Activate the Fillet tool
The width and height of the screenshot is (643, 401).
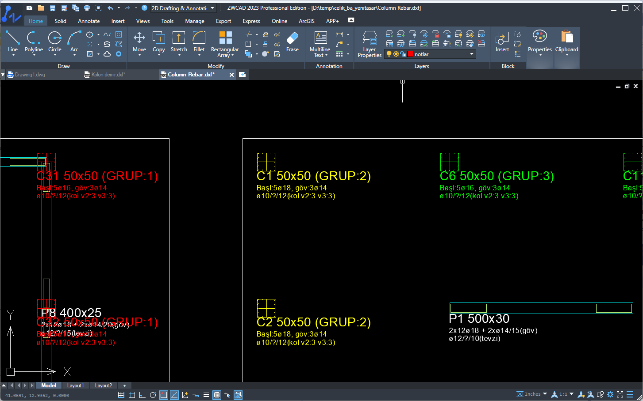pyautogui.click(x=199, y=42)
